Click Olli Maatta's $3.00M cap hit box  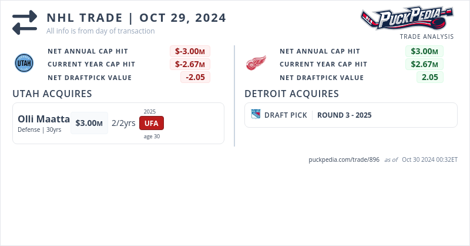89,123
